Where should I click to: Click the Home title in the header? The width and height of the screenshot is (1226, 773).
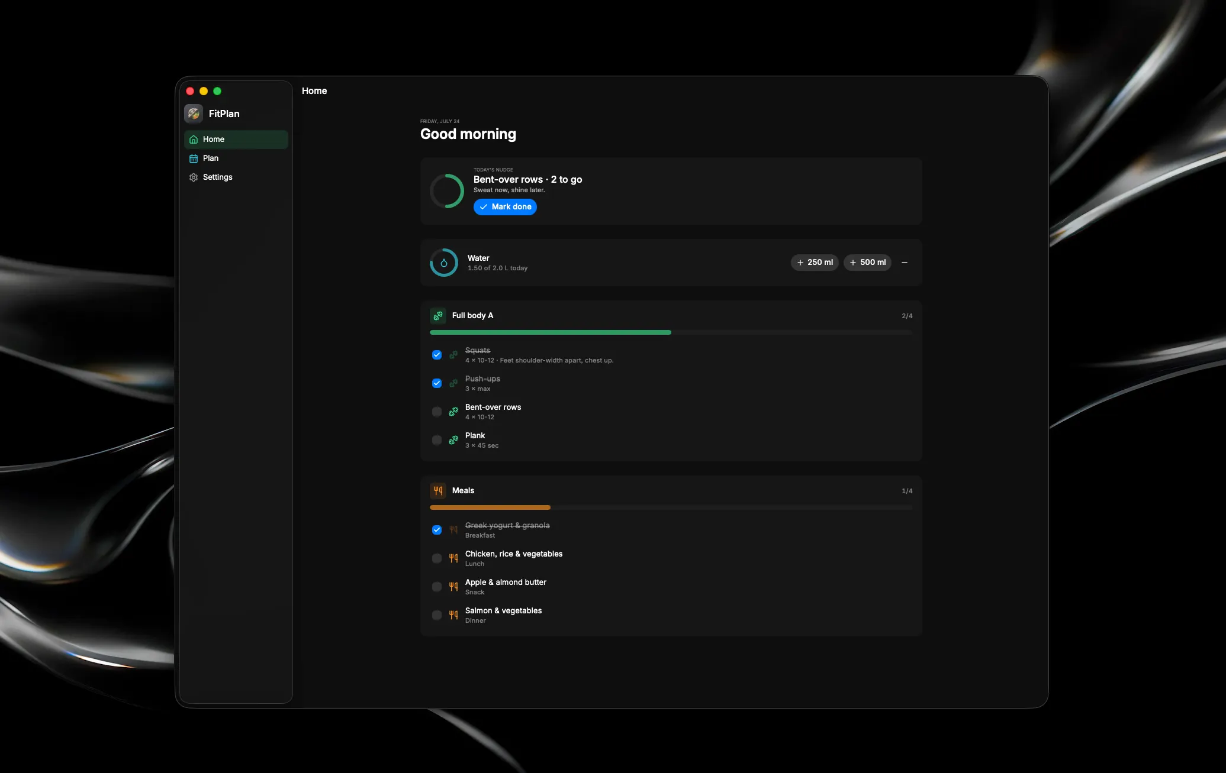point(314,91)
